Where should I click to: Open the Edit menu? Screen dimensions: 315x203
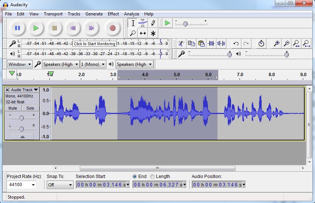click(21, 14)
